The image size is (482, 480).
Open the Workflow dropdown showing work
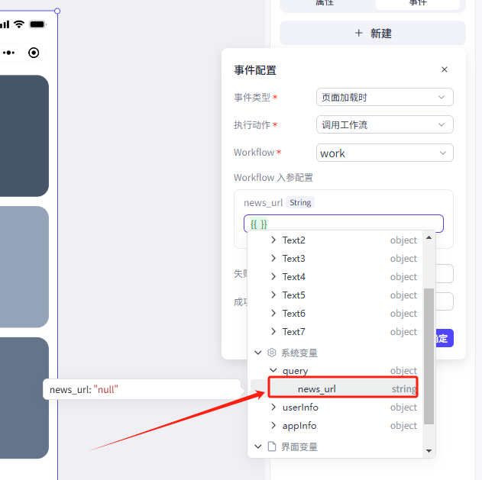[384, 153]
